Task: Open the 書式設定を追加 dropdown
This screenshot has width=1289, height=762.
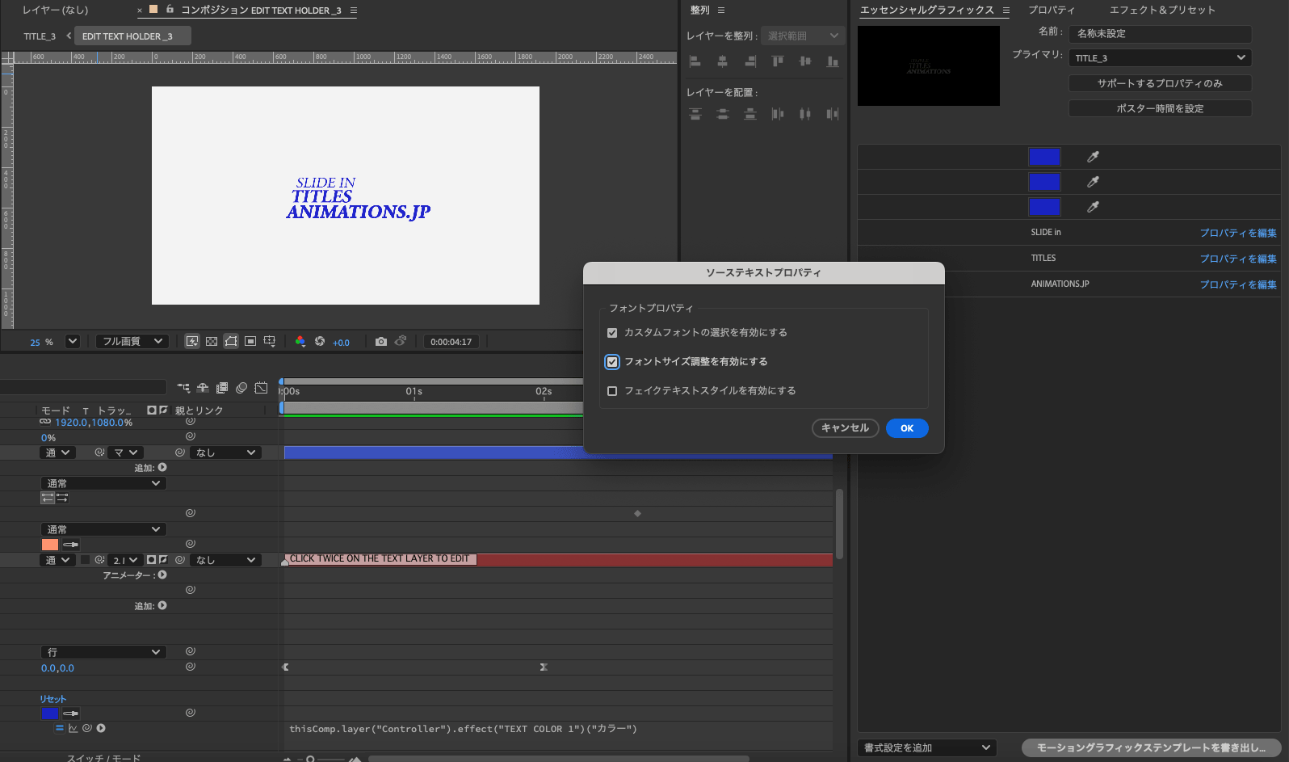Action: pos(926,747)
